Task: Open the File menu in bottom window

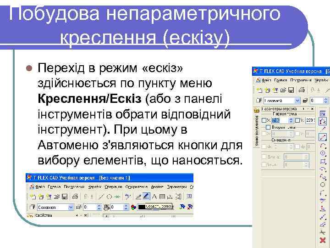Action: pos(40,187)
